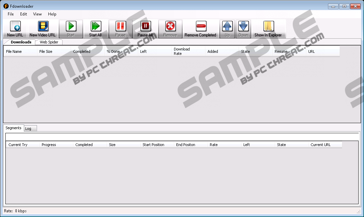Move download Up in queue
Viewport: 364px width, 217px height.
(227, 29)
